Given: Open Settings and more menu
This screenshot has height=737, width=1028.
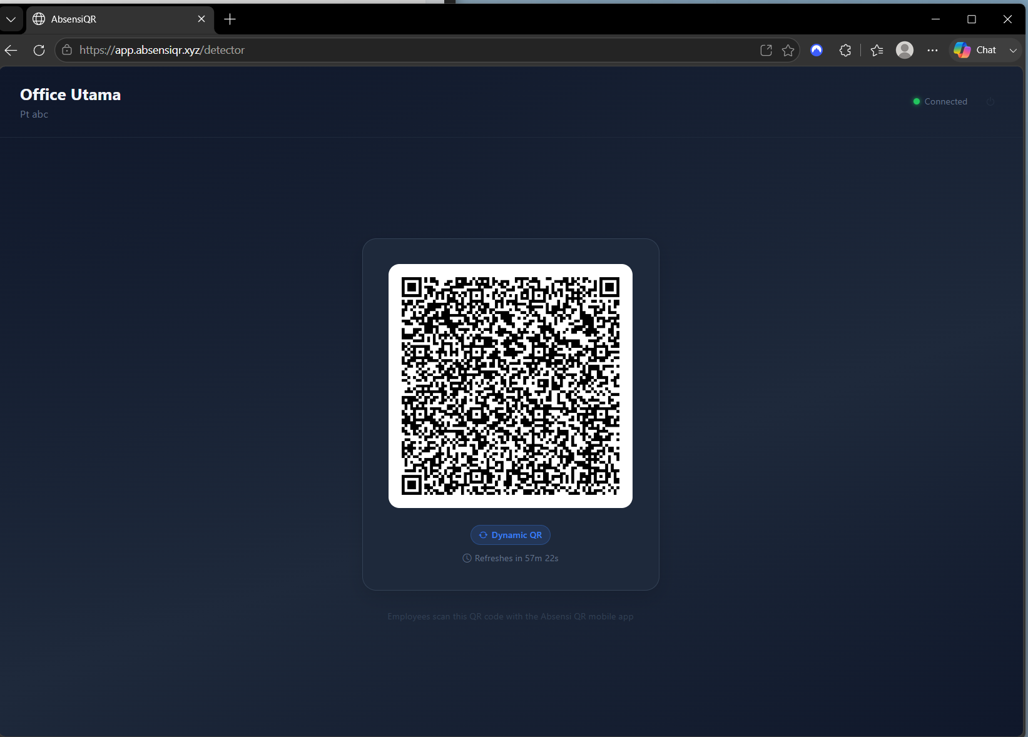Looking at the screenshot, I should pyautogui.click(x=932, y=50).
